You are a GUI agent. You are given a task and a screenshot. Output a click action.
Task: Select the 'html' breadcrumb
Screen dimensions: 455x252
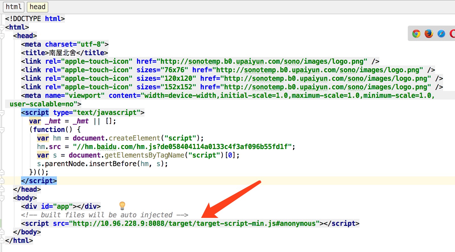click(x=14, y=7)
